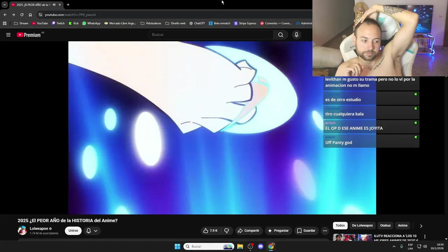Open the Mercado Libre Argentina bookmark
The image size is (448, 252).
[120, 23]
